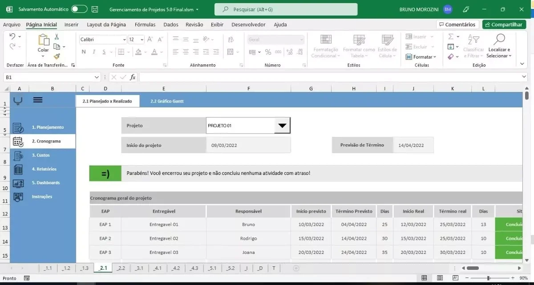Click the hamburger menu icon in the sidebar

point(38,100)
